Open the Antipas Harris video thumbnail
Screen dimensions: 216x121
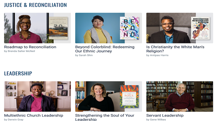[x=180, y=28]
